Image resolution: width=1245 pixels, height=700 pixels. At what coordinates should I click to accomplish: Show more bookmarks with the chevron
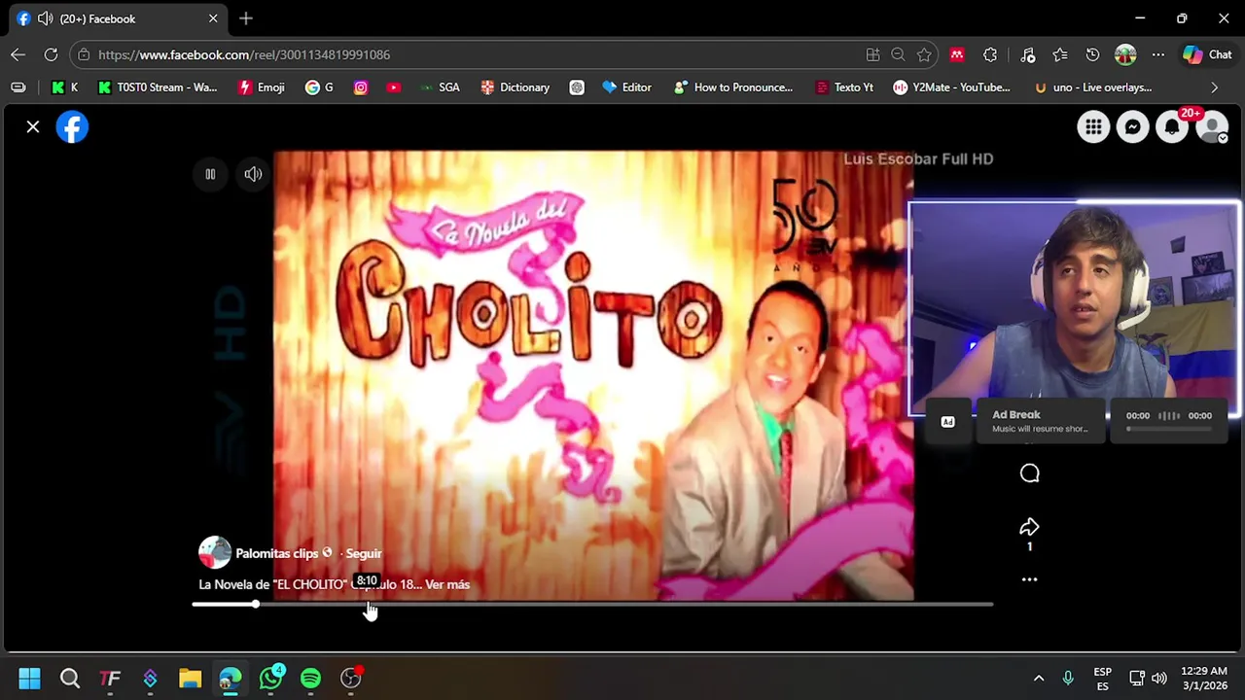(x=1214, y=87)
